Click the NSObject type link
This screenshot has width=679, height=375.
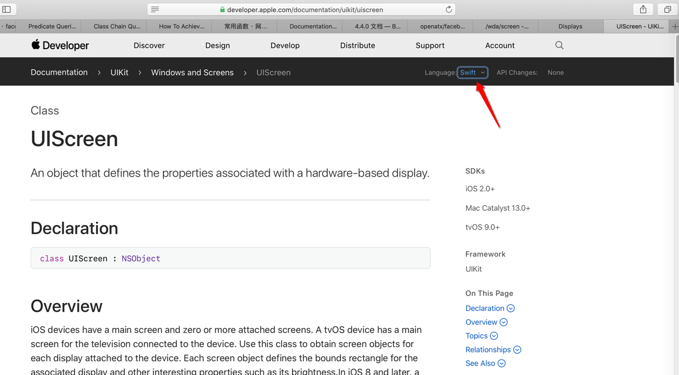[x=141, y=258]
